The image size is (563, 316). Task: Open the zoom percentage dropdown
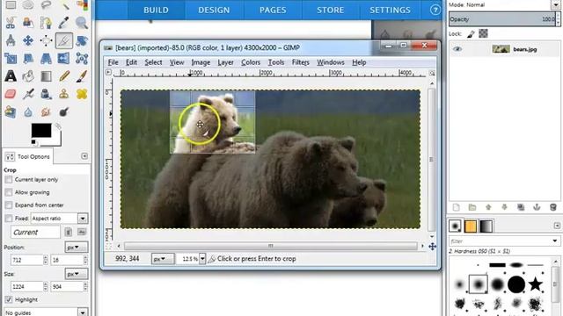coord(202,259)
